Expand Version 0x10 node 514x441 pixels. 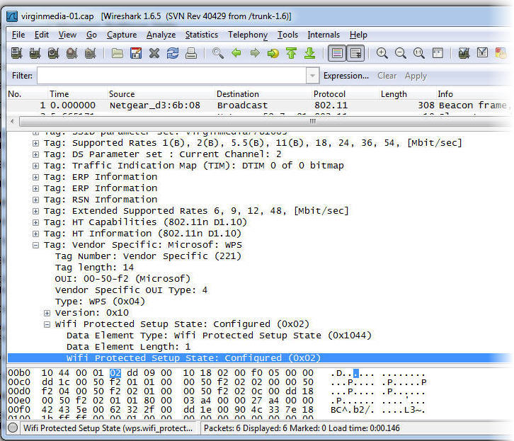click(x=47, y=313)
